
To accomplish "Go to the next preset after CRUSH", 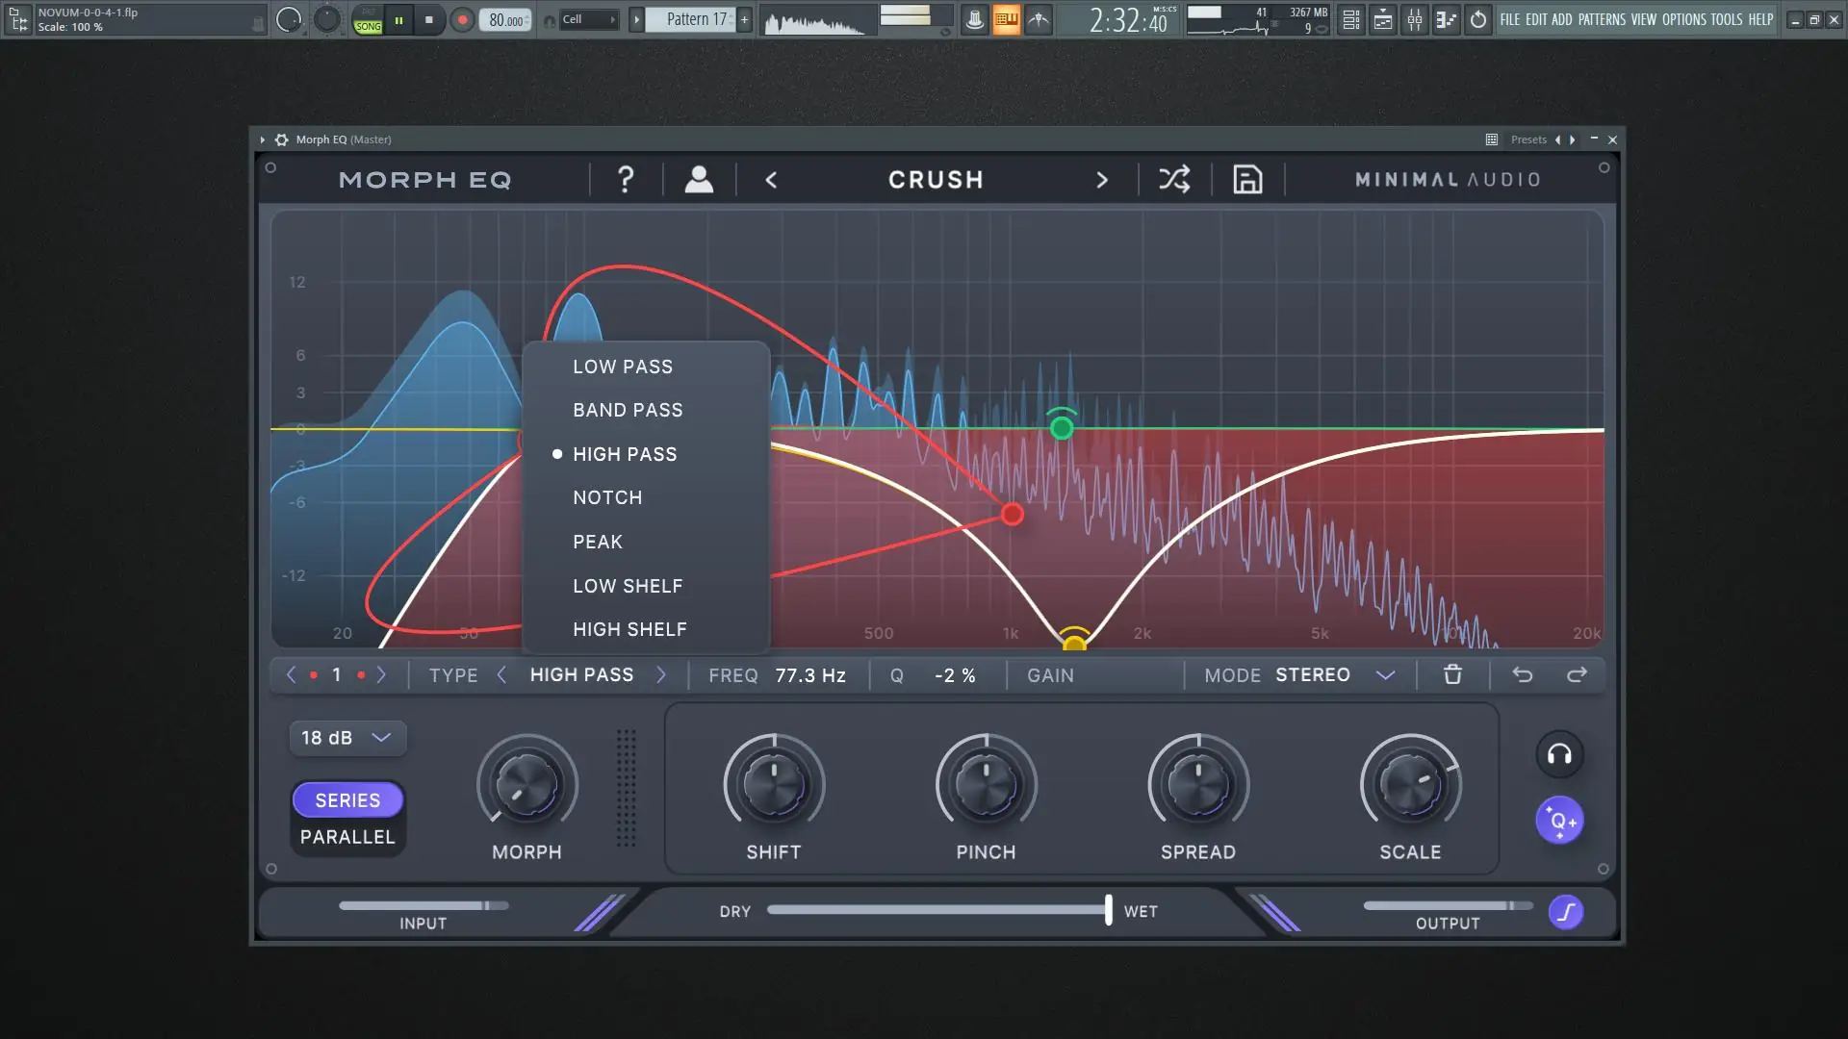I will point(1102,180).
